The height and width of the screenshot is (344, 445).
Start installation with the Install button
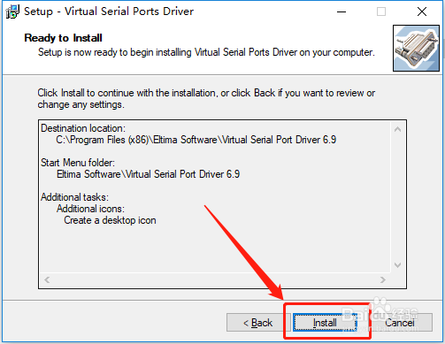coord(325,323)
